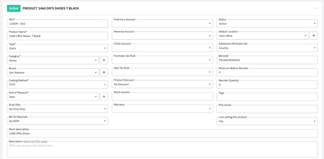The image size is (324, 159).
Task: Click the Barcode input field
Action: 267,60
